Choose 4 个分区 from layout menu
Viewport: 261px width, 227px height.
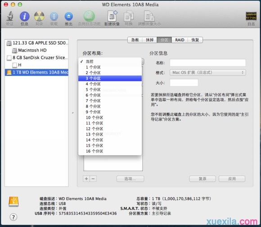click(x=110, y=84)
